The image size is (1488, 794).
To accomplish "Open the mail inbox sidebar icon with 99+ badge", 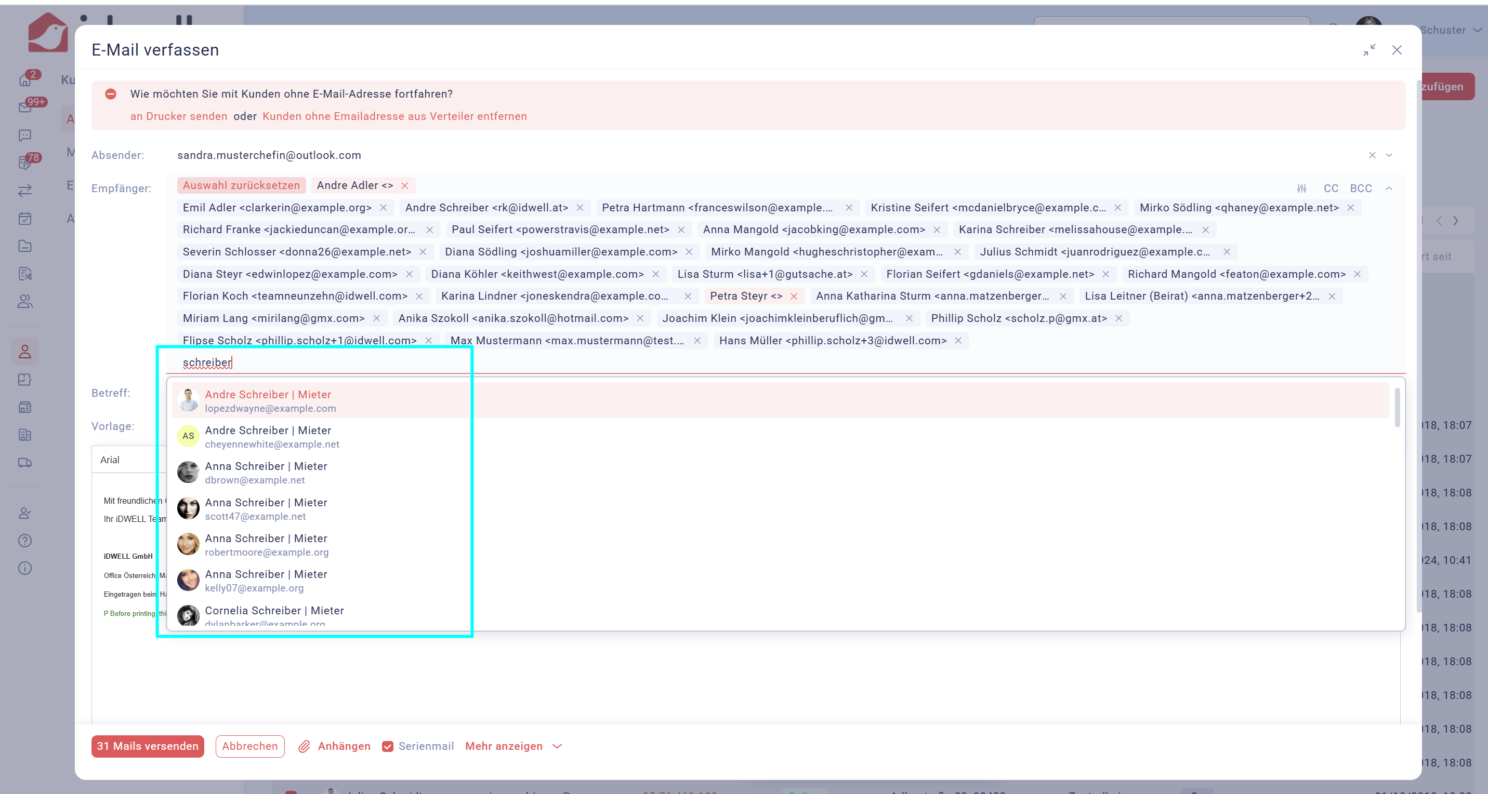I will pos(25,107).
